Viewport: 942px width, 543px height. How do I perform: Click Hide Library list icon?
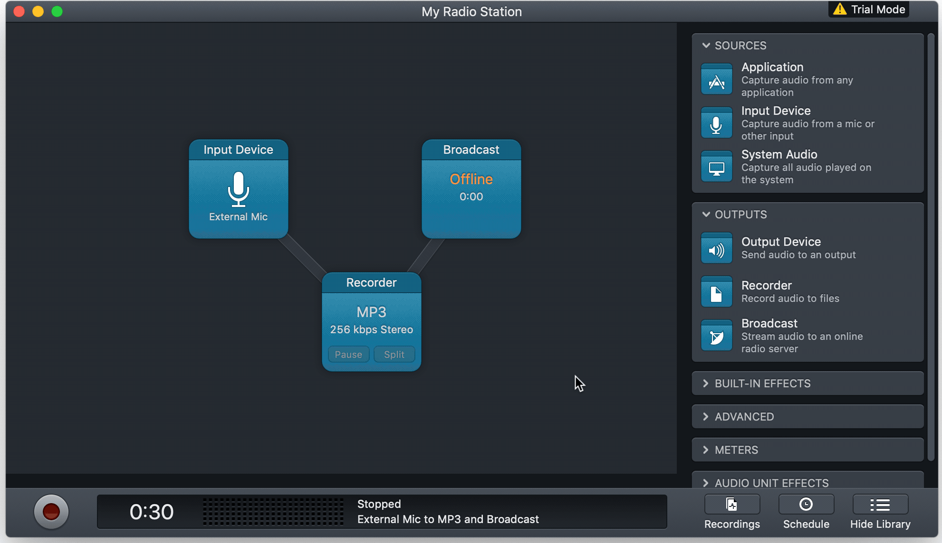880,505
